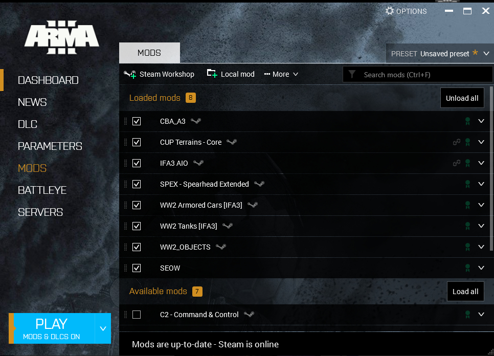Click the green badge icon on SEOW row
This screenshot has height=356, width=494.
[467, 268]
